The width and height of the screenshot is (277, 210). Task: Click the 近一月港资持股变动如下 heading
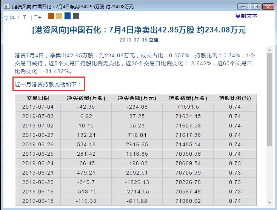[48, 84]
